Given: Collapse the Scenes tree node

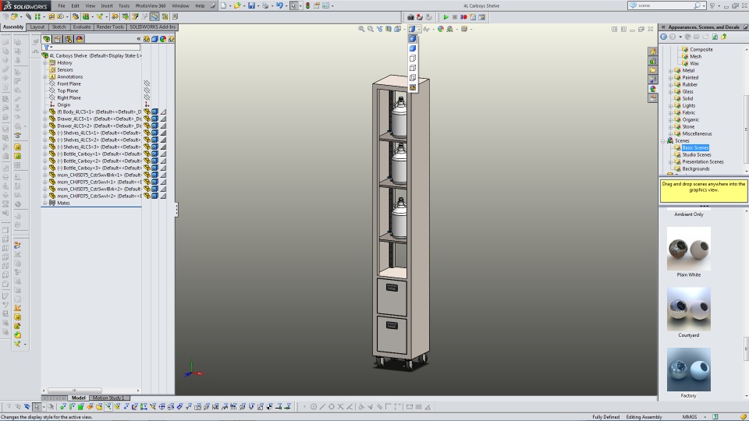Looking at the screenshot, I should (x=663, y=141).
